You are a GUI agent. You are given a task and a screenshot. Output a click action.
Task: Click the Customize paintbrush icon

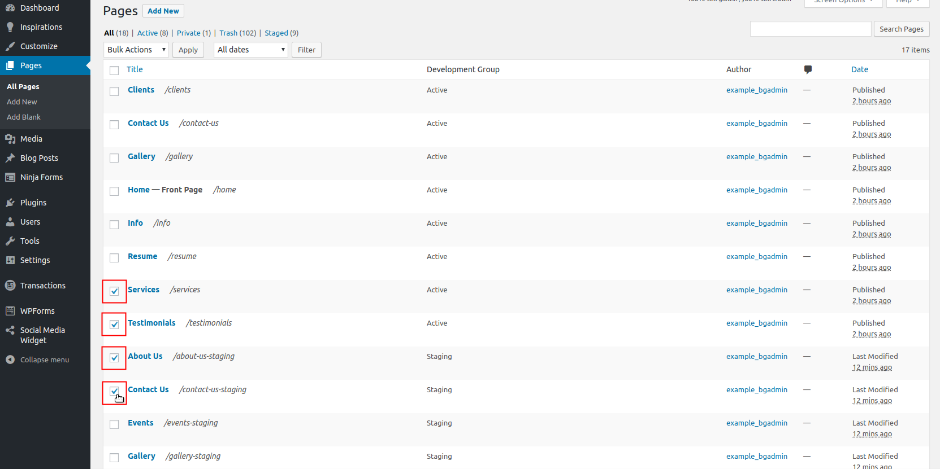point(10,46)
